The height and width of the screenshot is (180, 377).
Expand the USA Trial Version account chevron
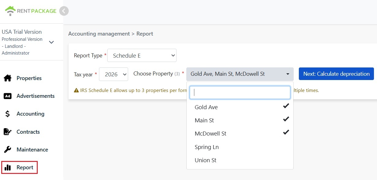coord(51,42)
